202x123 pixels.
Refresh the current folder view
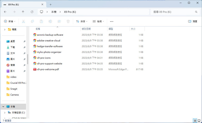pyautogui.click(x=32, y=12)
